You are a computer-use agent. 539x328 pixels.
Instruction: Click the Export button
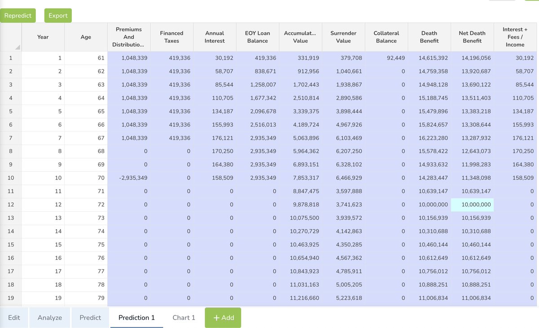(57, 15)
